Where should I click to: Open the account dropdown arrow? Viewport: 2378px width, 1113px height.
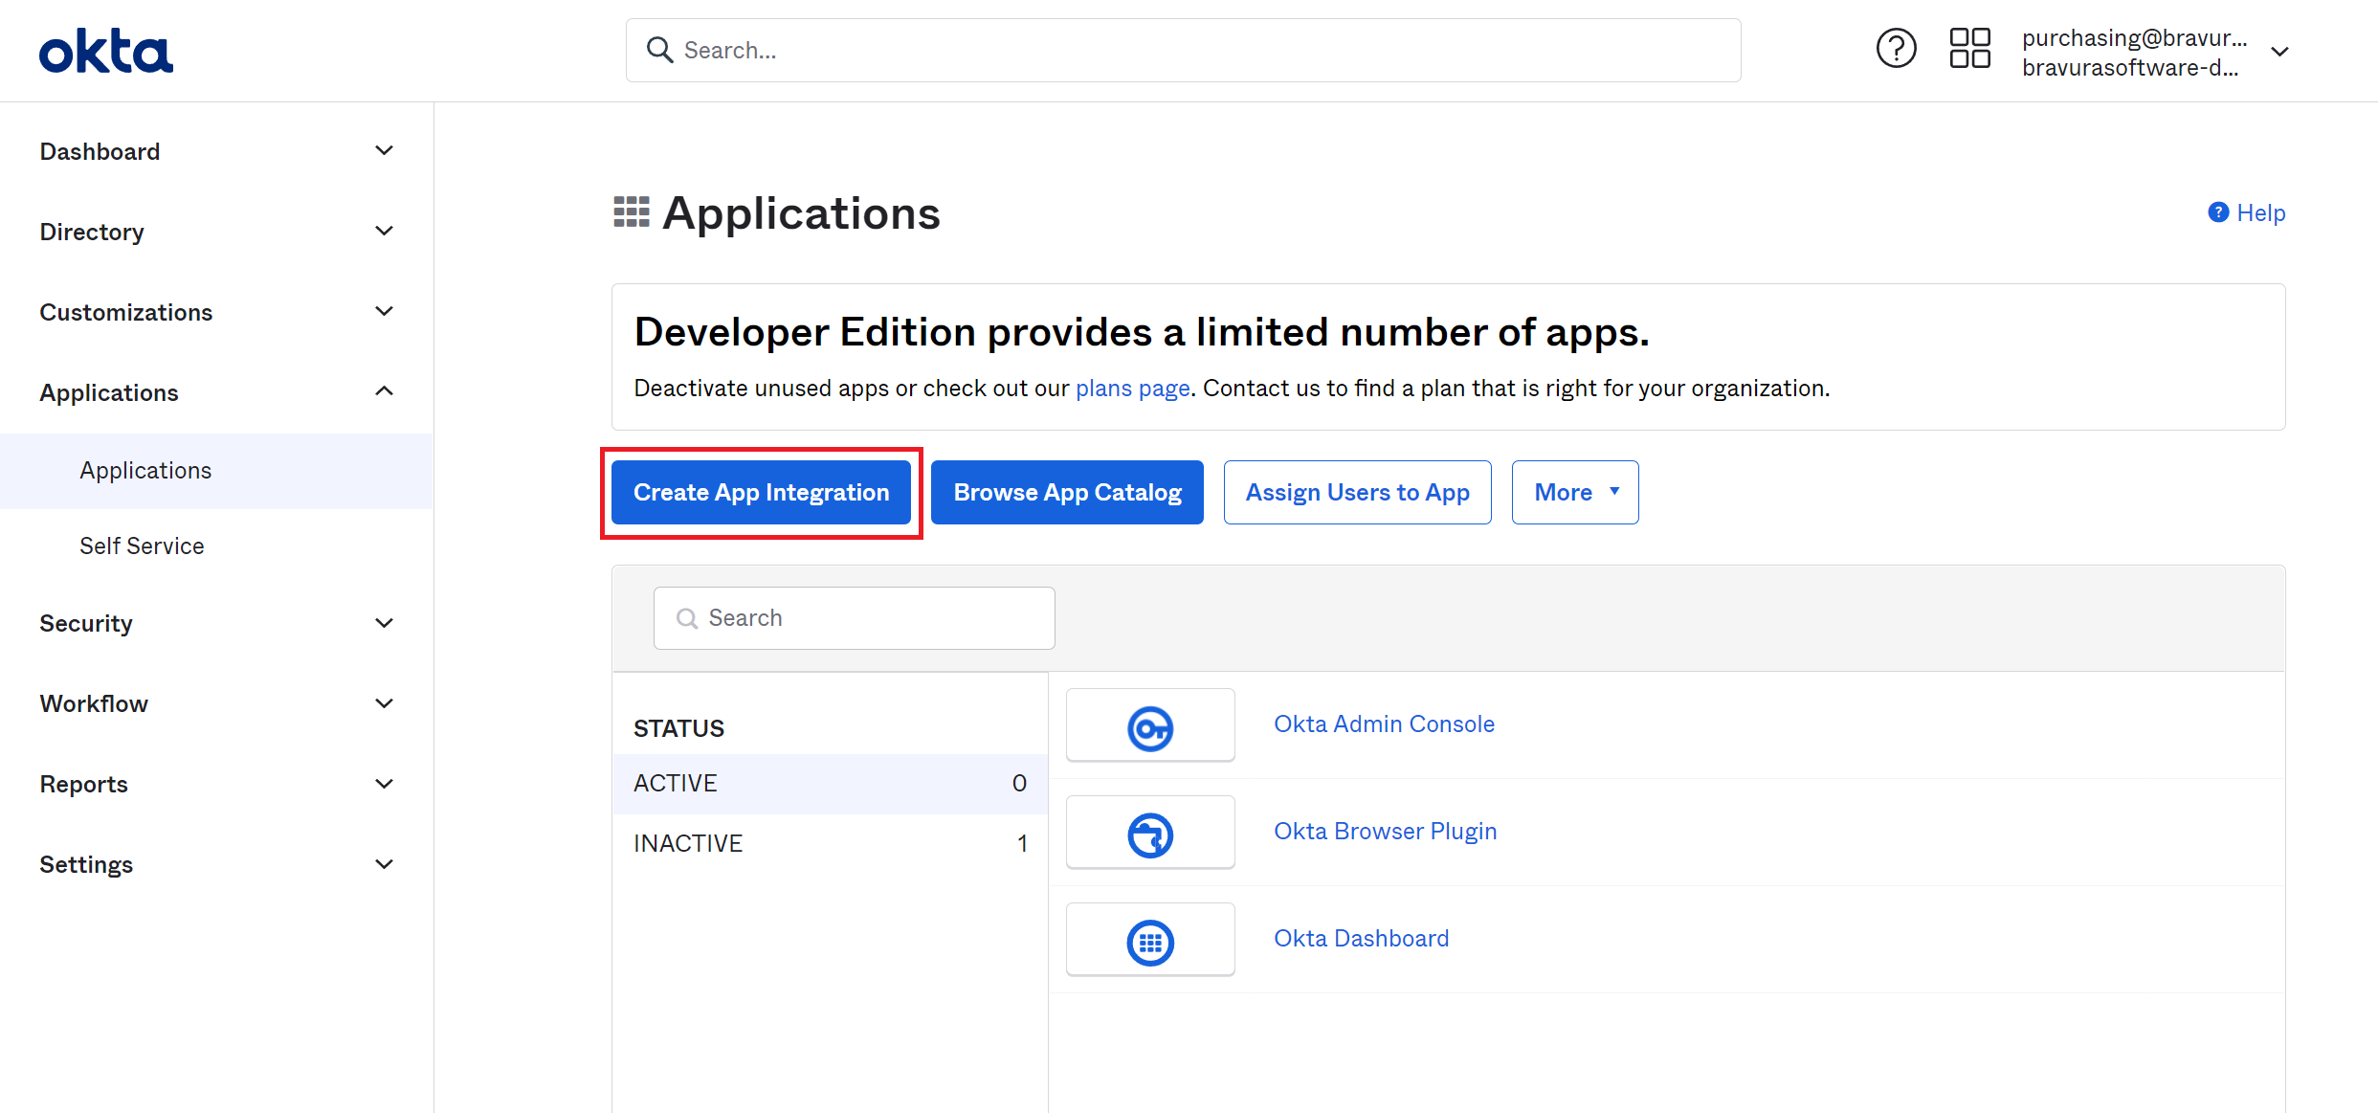tap(2280, 52)
